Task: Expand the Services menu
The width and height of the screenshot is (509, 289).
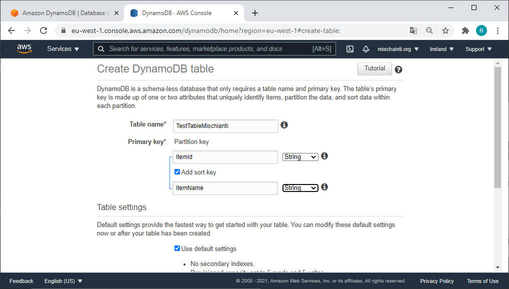Action: click(x=63, y=49)
